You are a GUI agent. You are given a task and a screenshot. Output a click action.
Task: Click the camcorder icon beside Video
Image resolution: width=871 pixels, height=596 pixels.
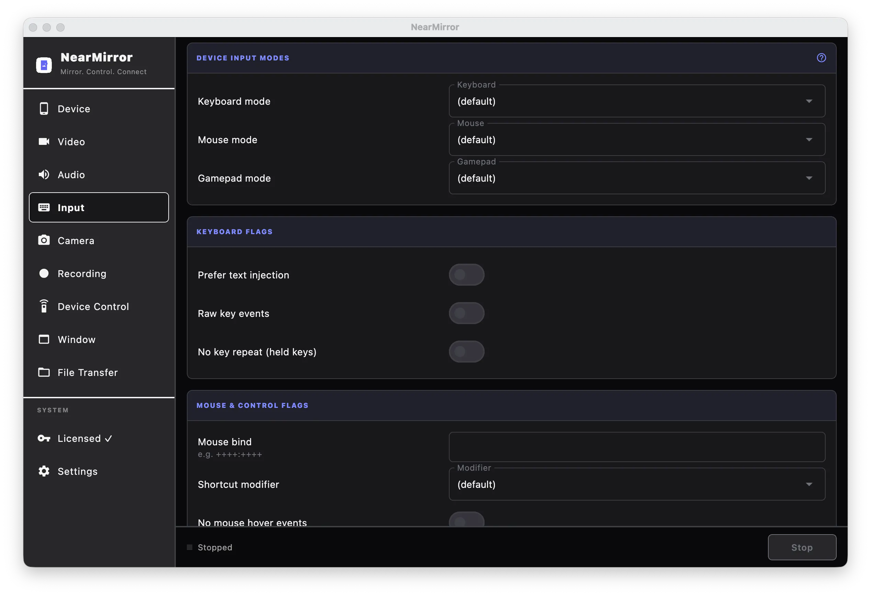[44, 141]
